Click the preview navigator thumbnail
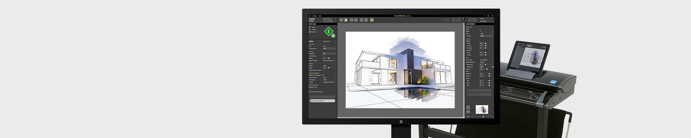691x138 pixels. 482,109
